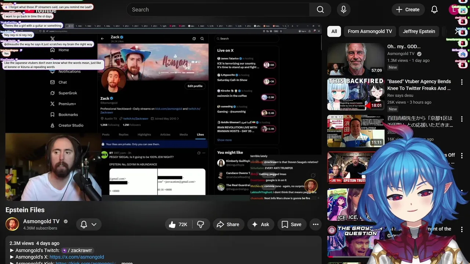Click the red account avatar in header
This screenshot has width=470, height=264.
[x=454, y=10]
